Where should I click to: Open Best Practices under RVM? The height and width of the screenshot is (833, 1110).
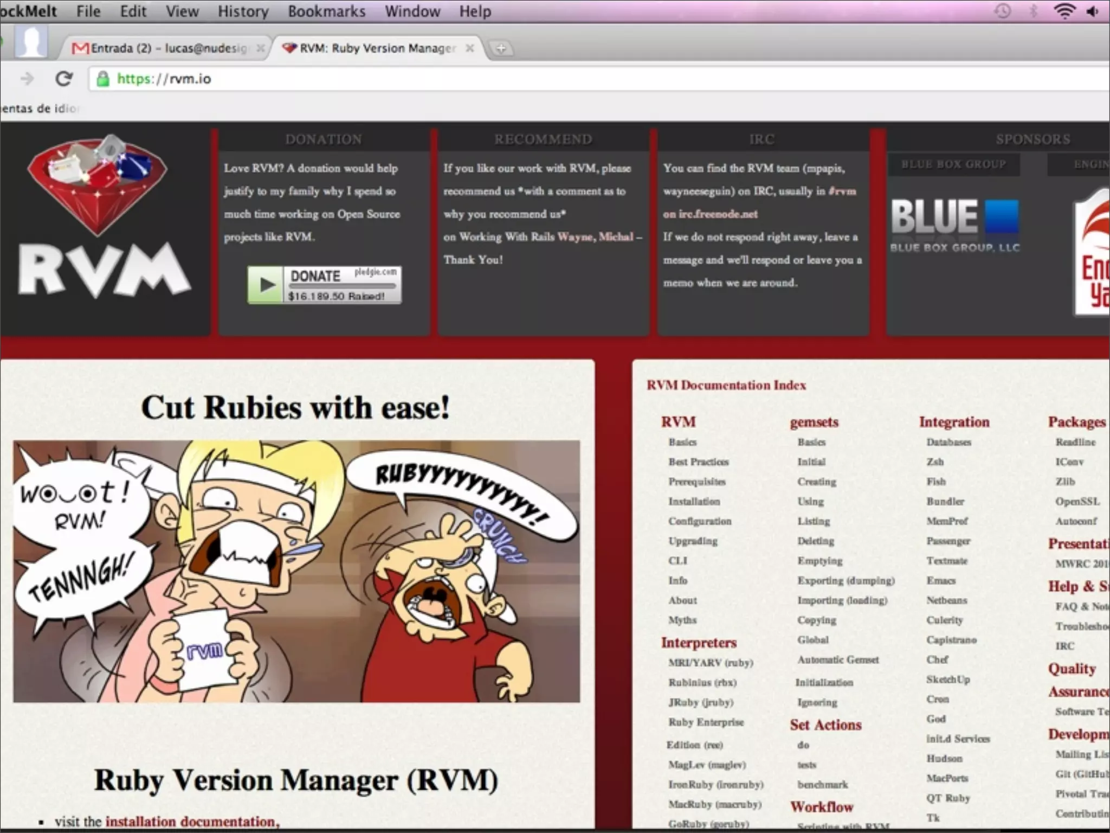[x=699, y=462]
